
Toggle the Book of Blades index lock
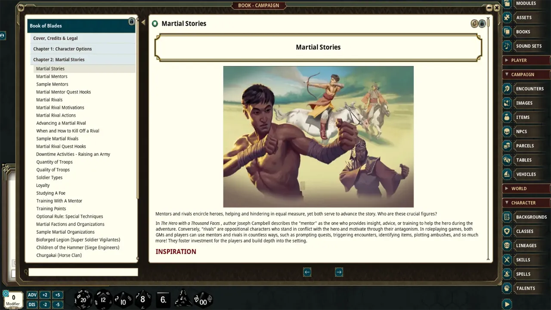point(132,22)
